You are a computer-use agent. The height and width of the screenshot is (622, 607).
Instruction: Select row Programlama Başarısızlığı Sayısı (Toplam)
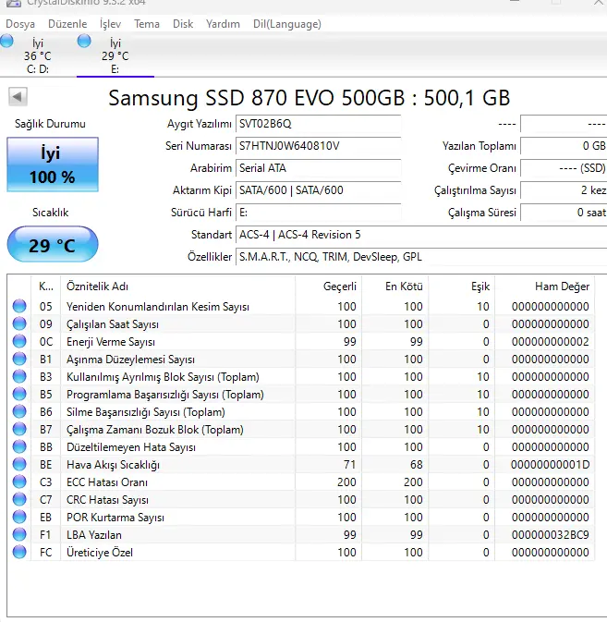(x=300, y=395)
